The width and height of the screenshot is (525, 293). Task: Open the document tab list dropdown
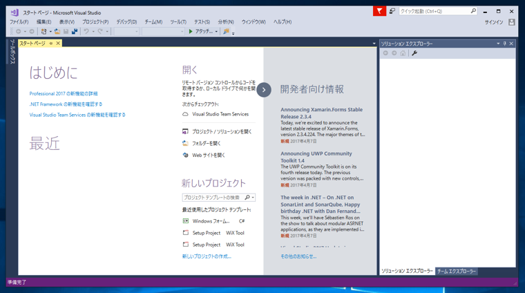click(374, 44)
